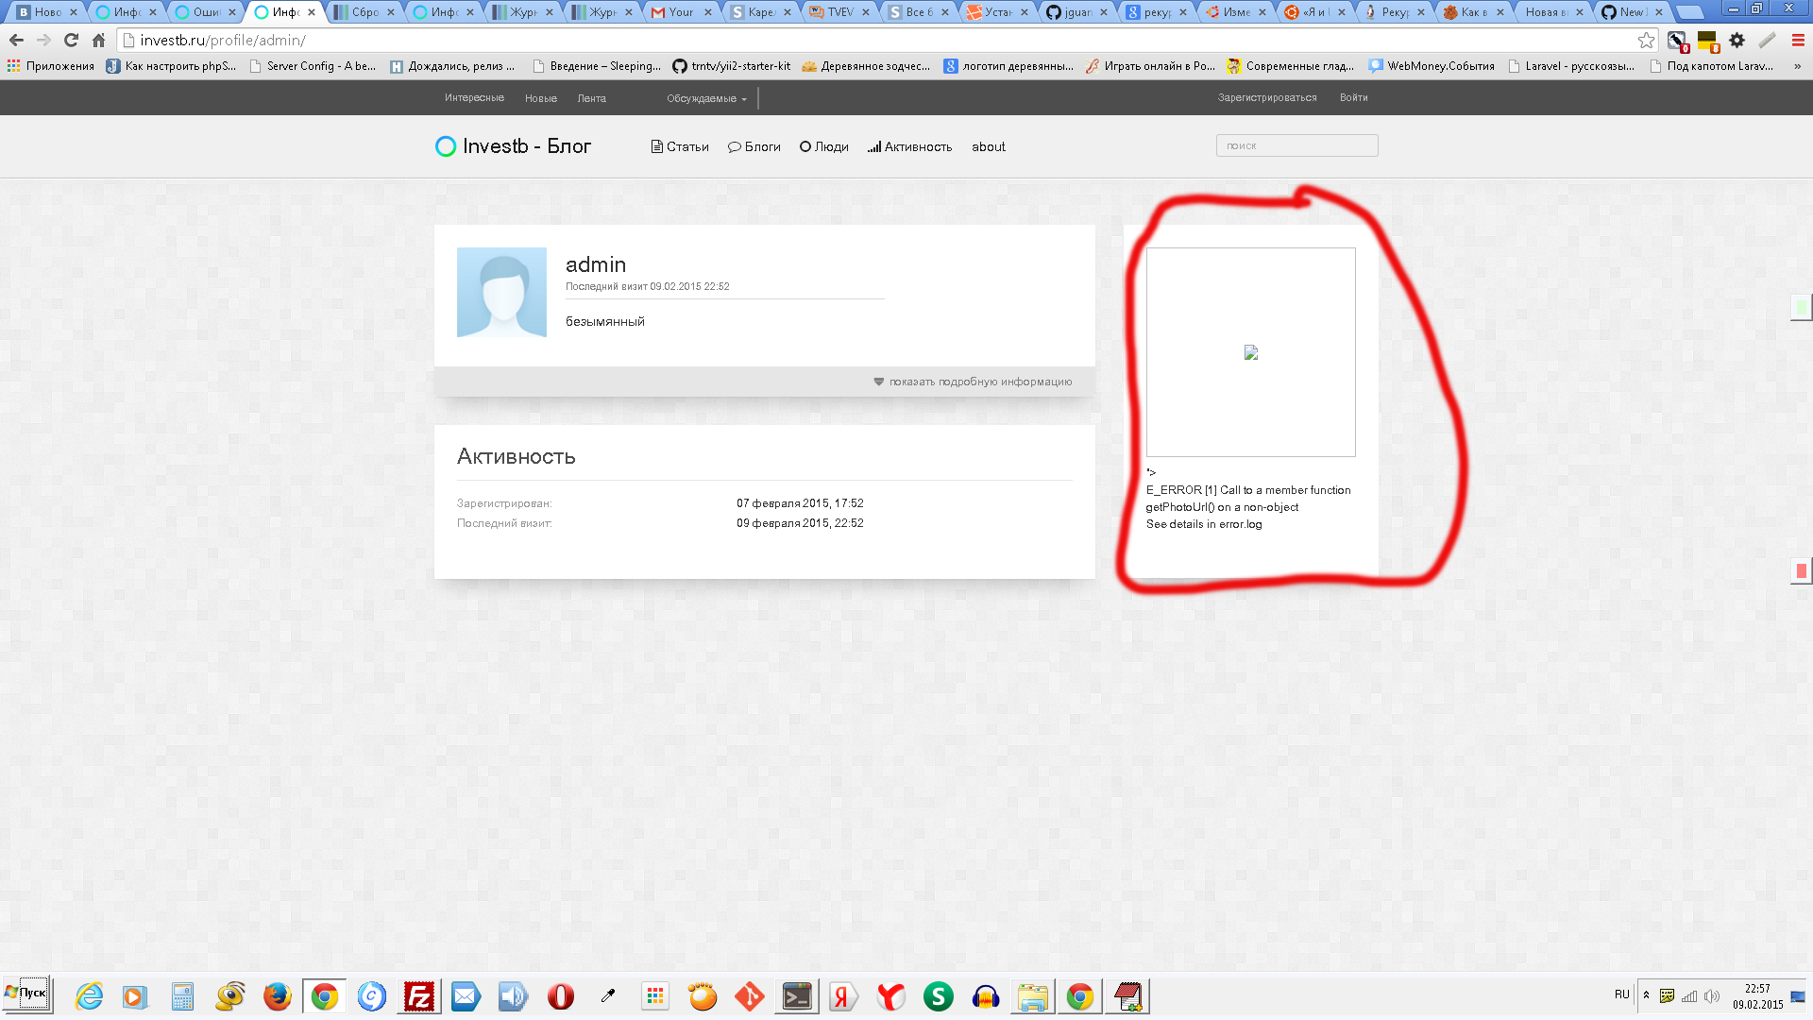Click the admin profile avatar image
1813x1020 pixels.
point(501,292)
